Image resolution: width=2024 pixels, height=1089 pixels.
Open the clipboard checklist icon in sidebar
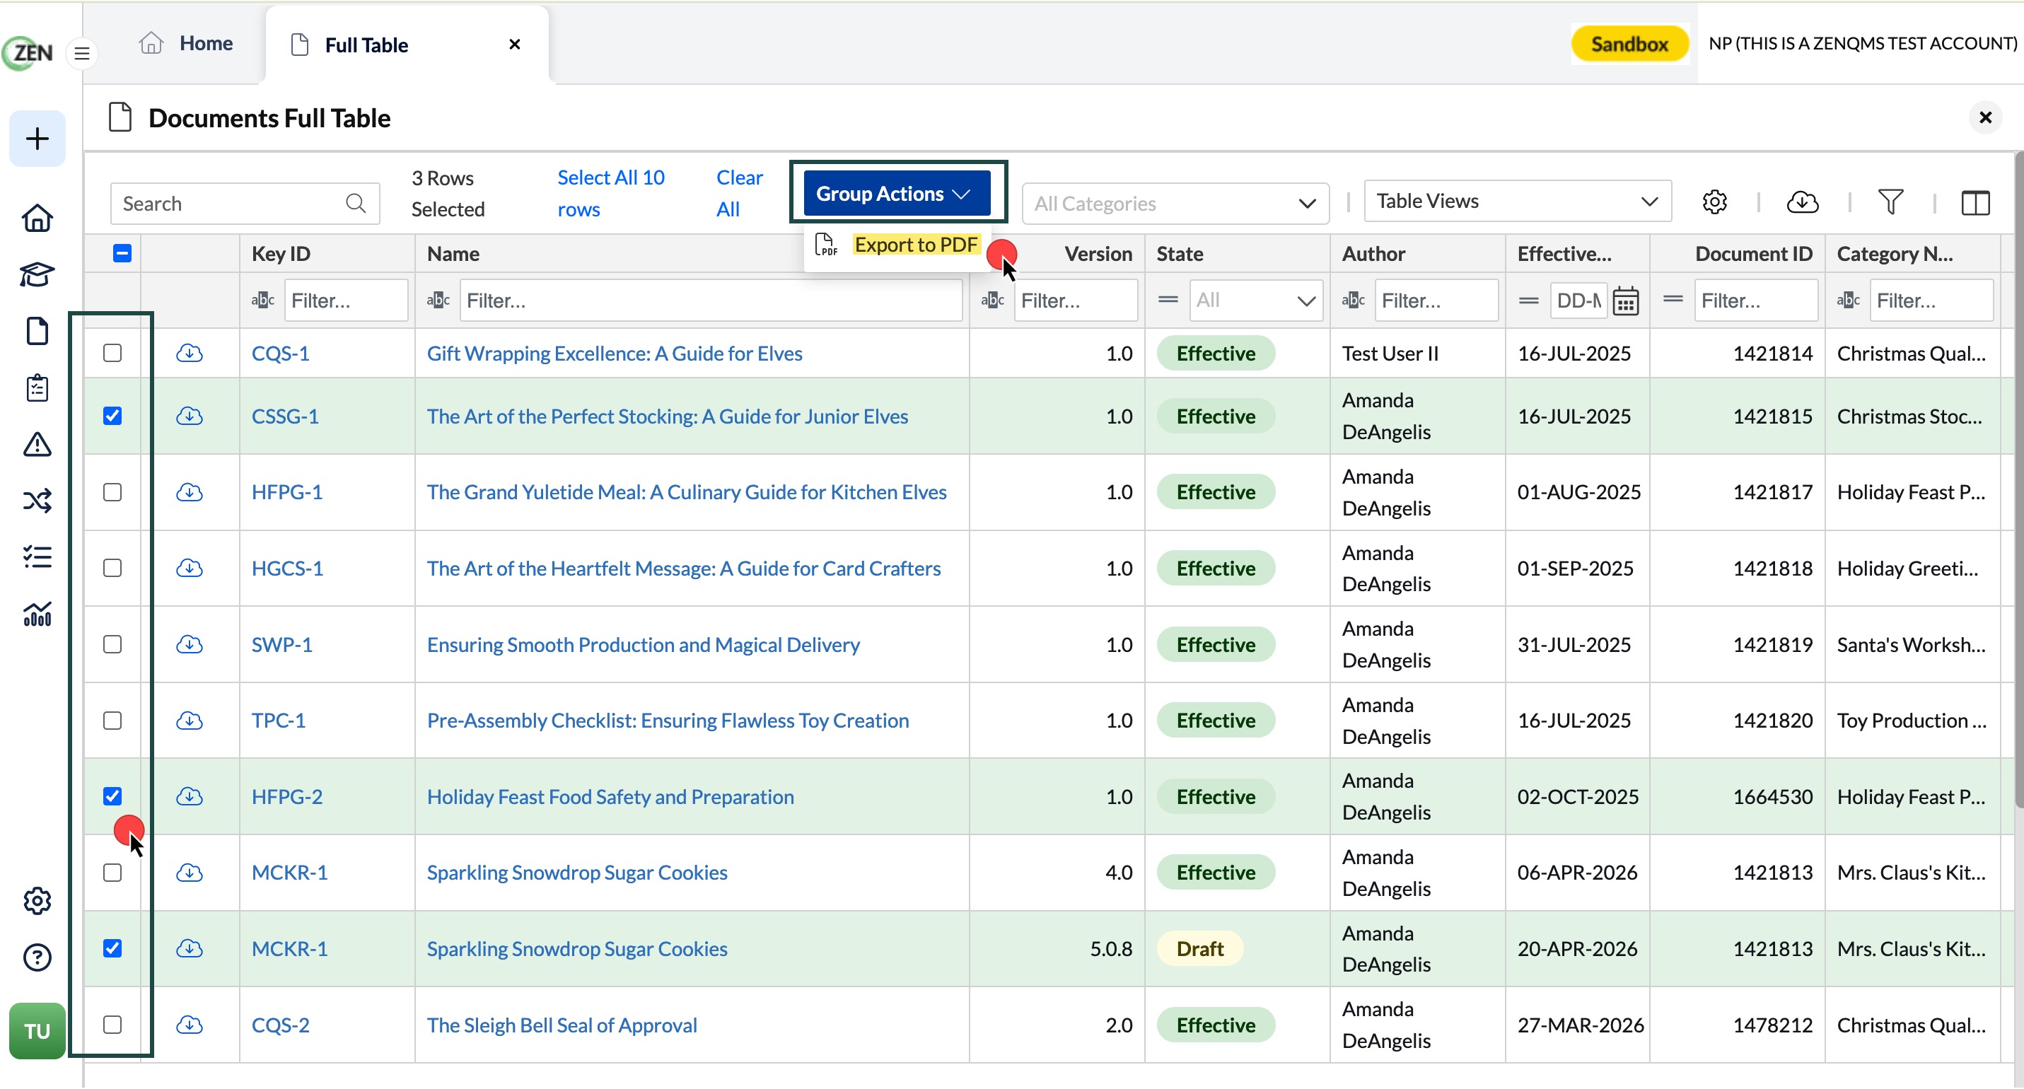click(x=37, y=388)
